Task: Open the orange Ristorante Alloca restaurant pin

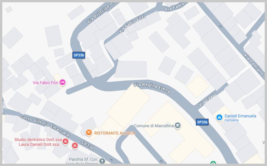Action: point(89,133)
